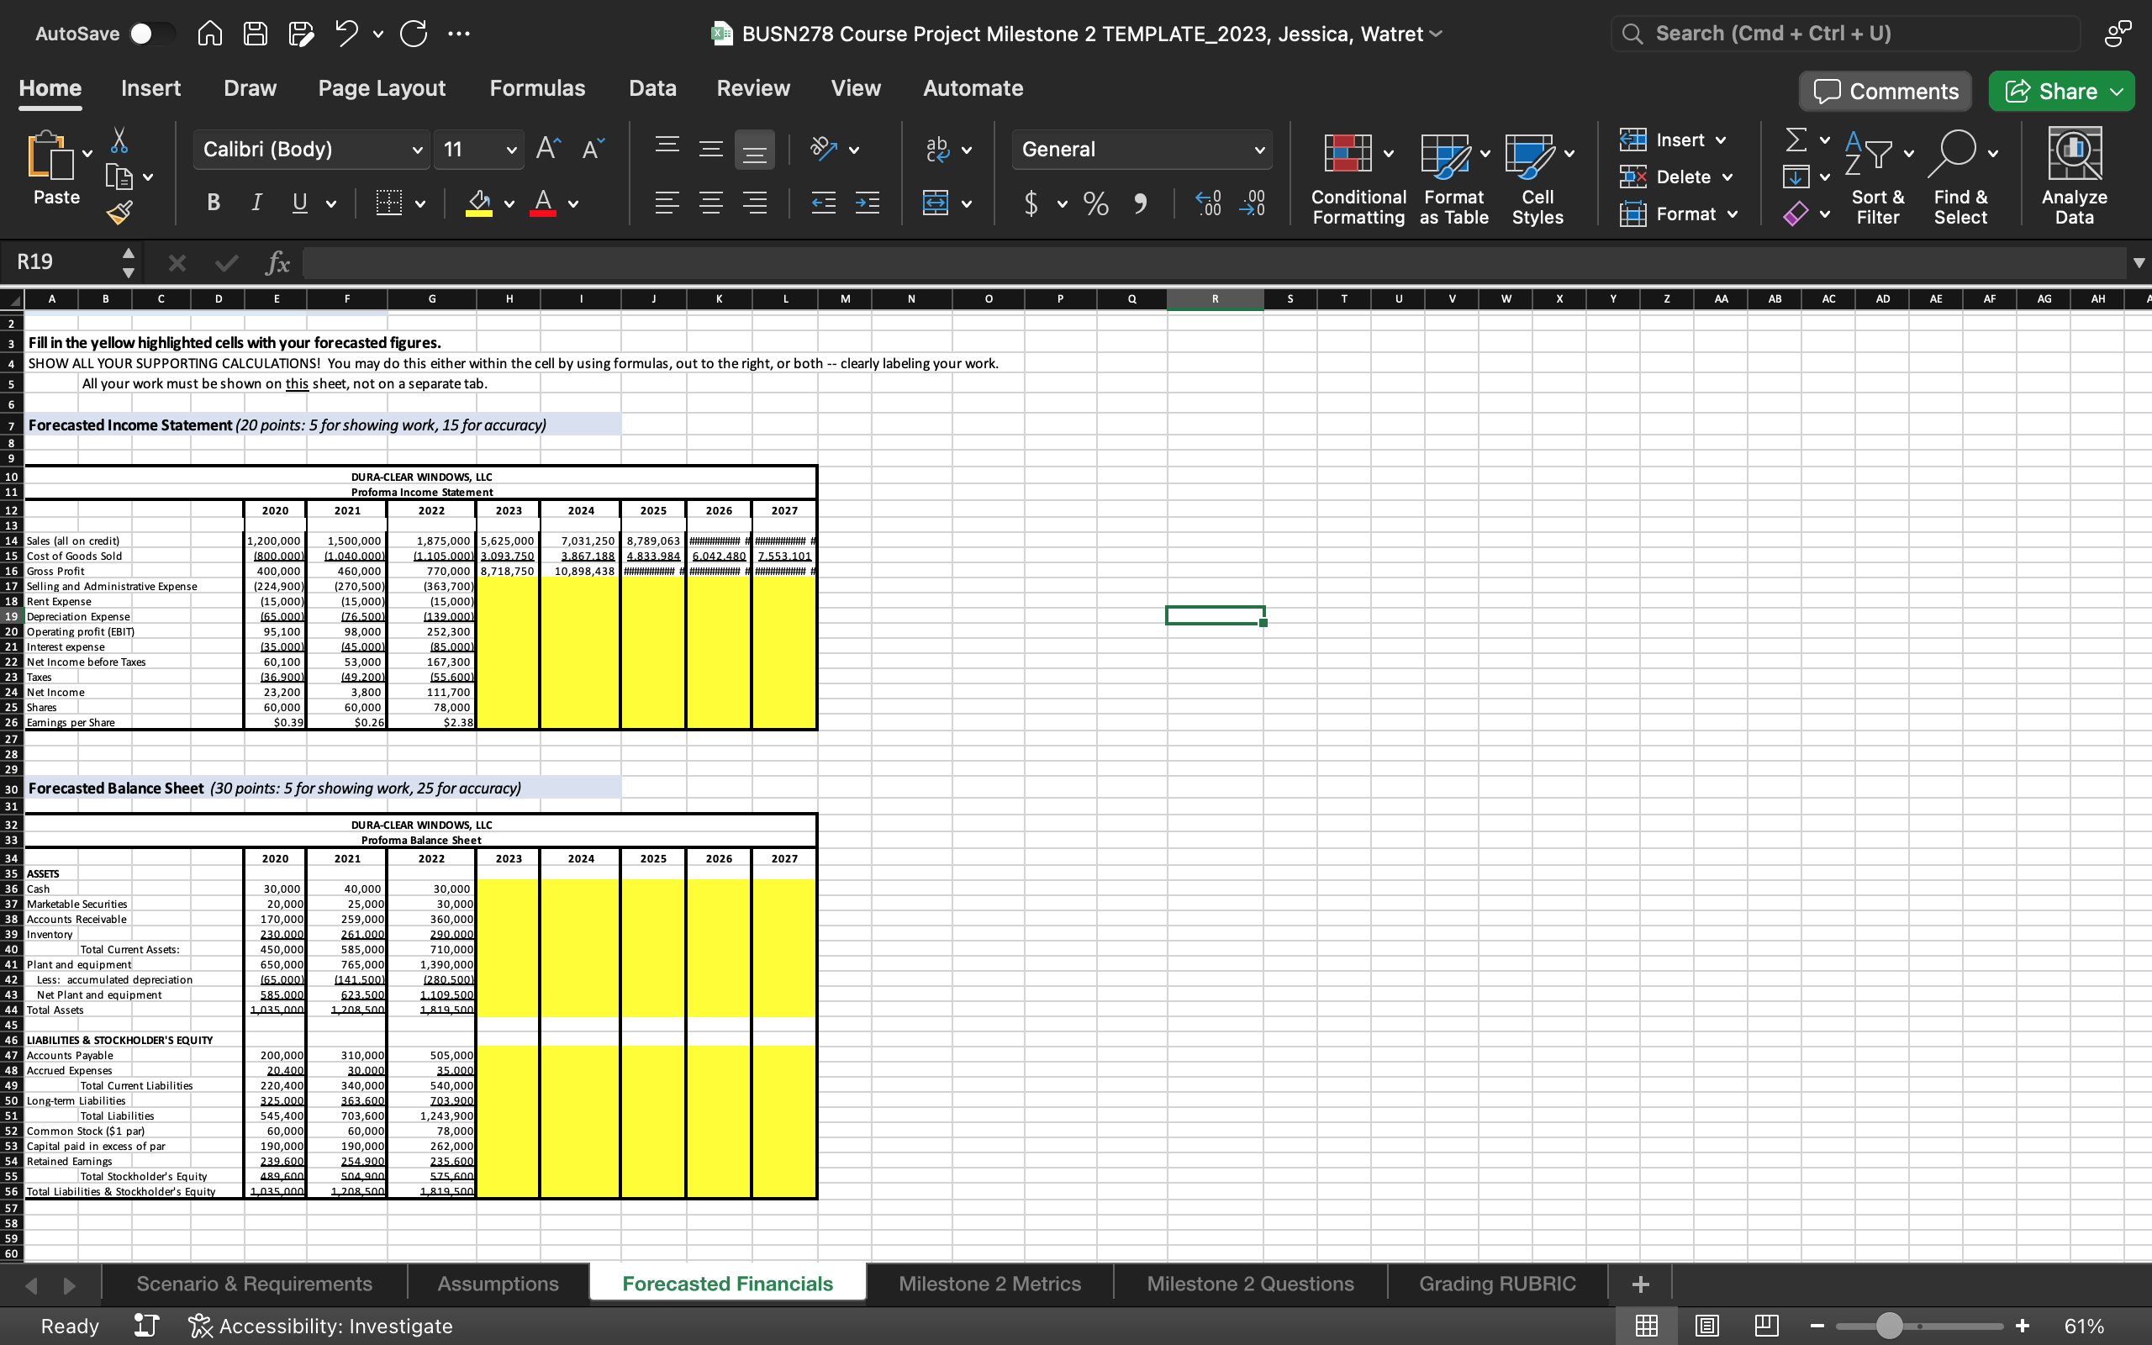This screenshot has width=2152, height=1345.
Task: Open the Insert cells dropdown arrow
Action: click(1721, 140)
